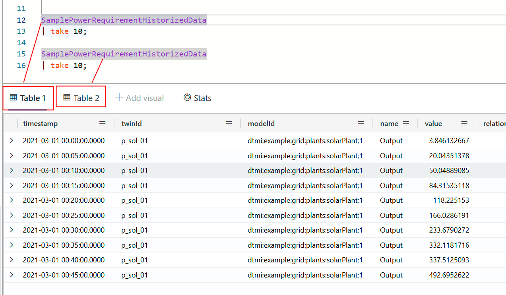Expand the first row with timestamp 00:00:00
This screenshot has height=295, width=506.
[x=11, y=140]
